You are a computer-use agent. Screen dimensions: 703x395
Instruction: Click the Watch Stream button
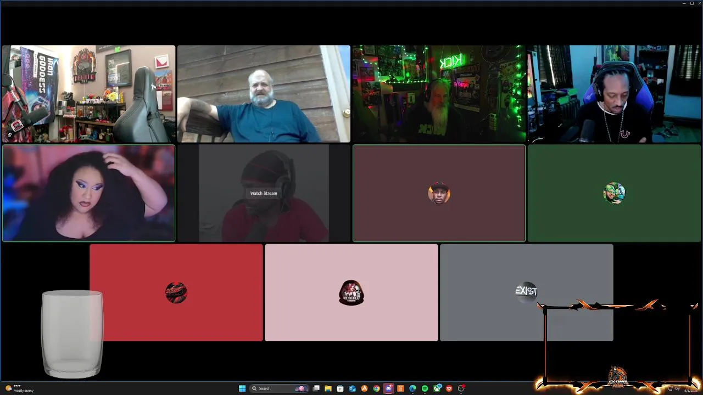pos(264,193)
